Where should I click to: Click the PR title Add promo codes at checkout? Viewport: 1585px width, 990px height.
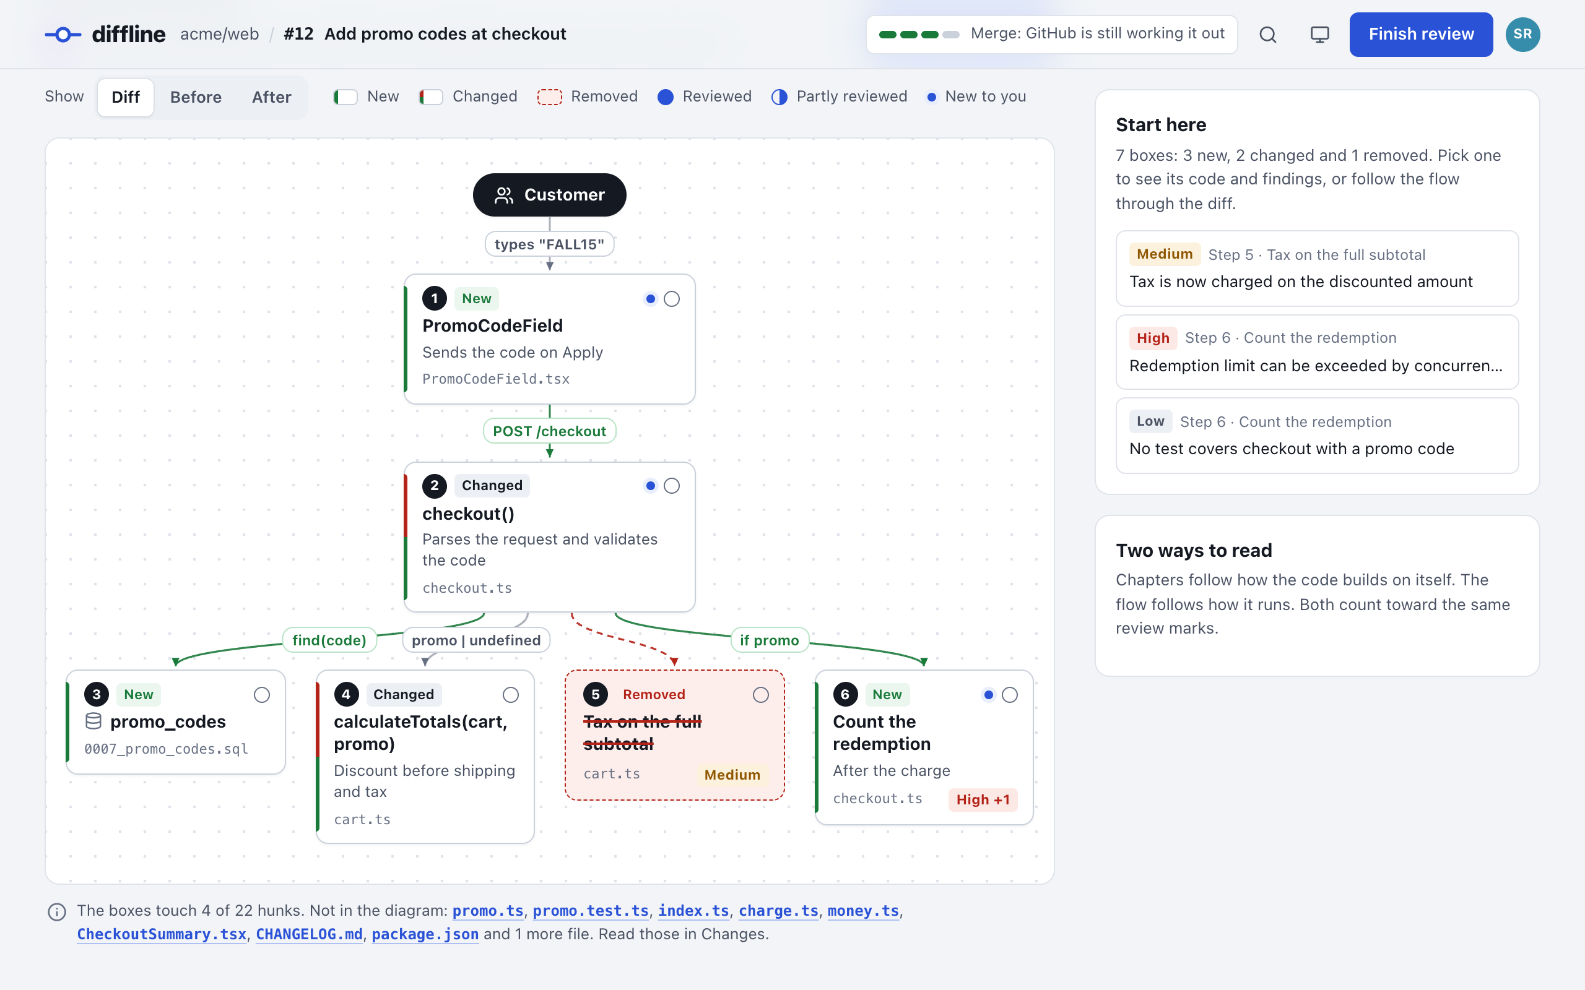point(445,34)
